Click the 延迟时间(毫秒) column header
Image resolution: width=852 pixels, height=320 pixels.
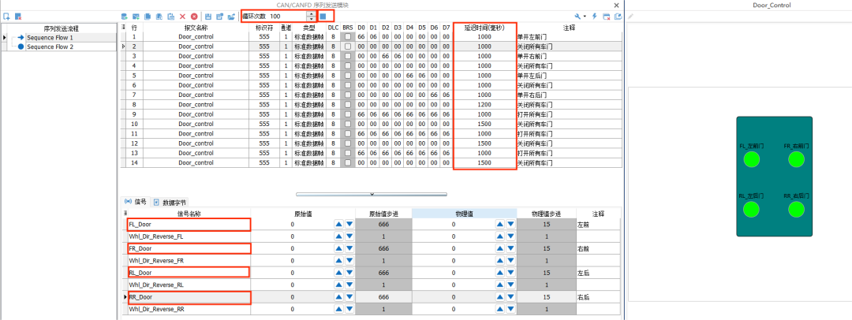point(484,27)
